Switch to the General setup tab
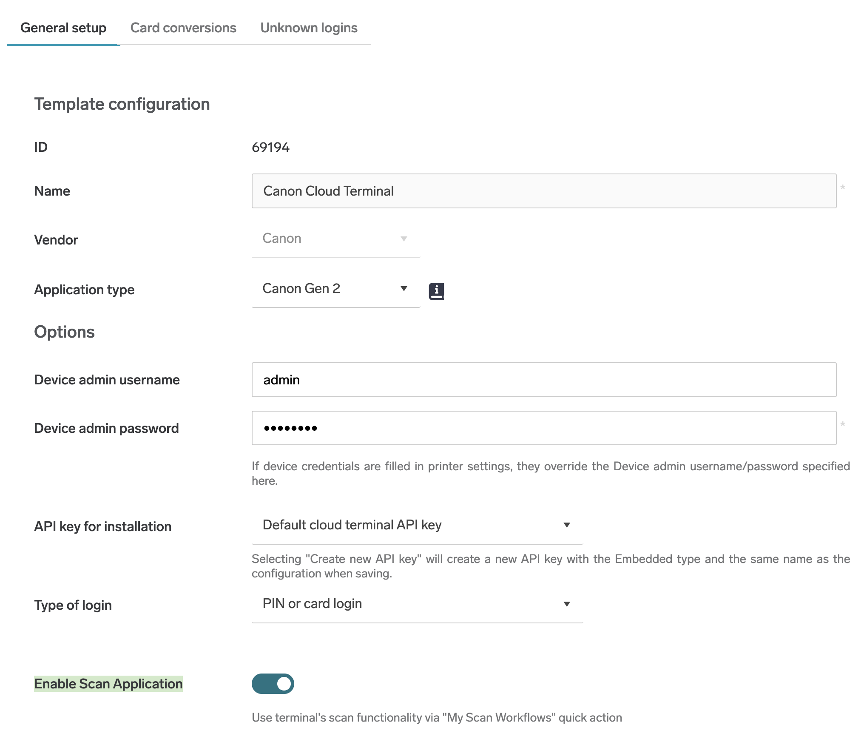 click(x=63, y=28)
